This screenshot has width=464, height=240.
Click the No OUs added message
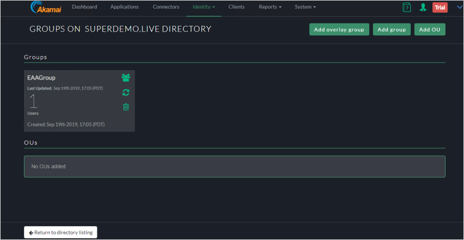(x=49, y=167)
